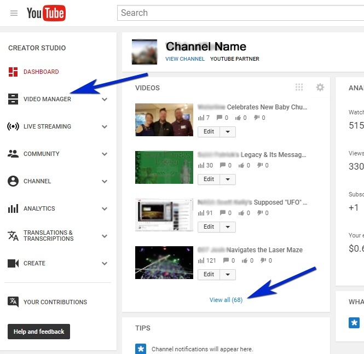
Task: Select Channel in the sidebar
Action: [x=37, y=181]
